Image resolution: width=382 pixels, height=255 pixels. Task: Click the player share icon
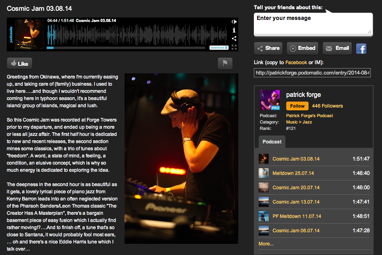234,38
